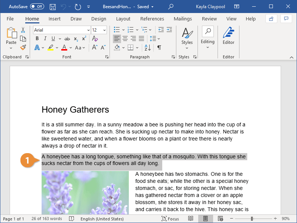Click the Format Painter icon
Viewport: 297px width, 223px height.
click(x=23, y=48)
